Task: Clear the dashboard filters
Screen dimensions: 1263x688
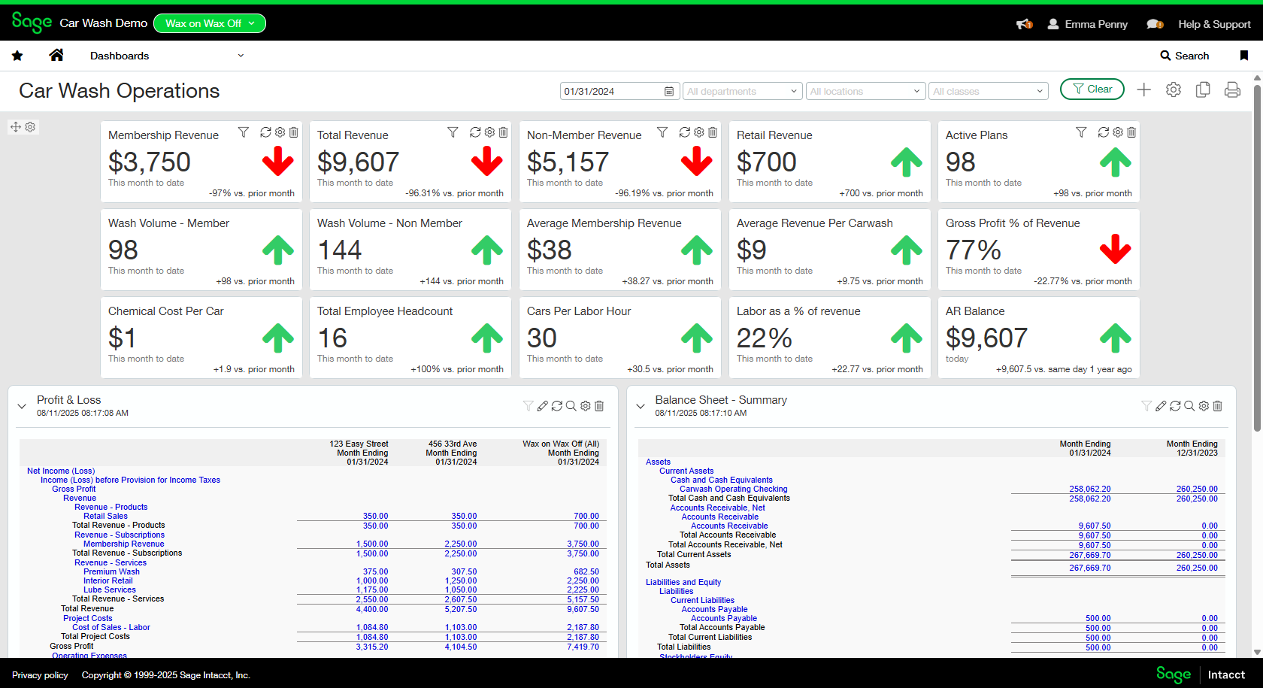Action: point(1092,89)
